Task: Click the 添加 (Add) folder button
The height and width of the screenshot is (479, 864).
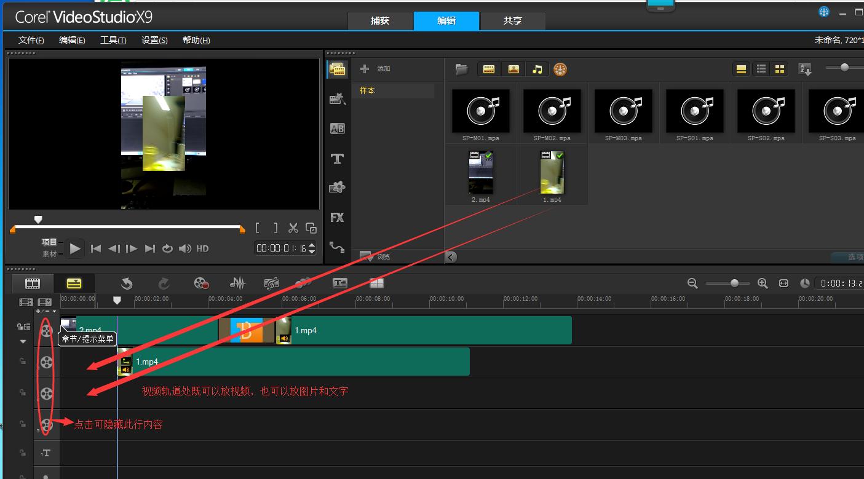Action: tap(376, 69)
